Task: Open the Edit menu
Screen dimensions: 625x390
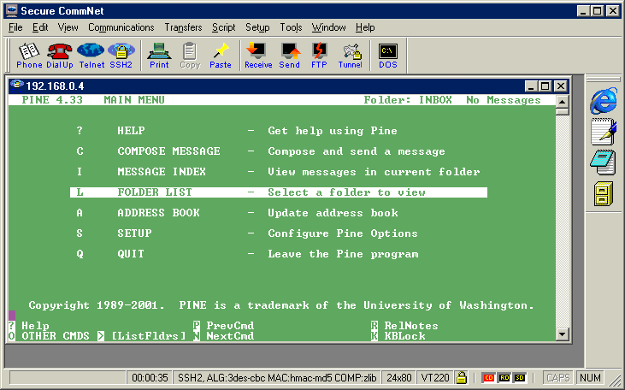Action: pyautogui.click(x=40, y=27)
